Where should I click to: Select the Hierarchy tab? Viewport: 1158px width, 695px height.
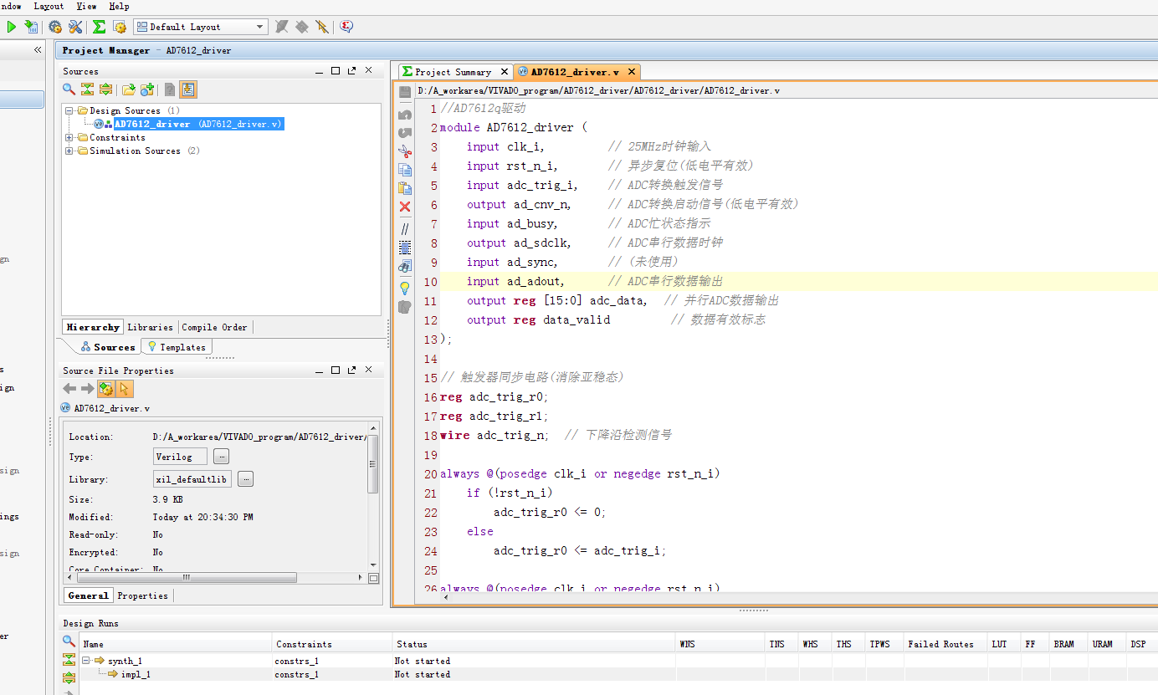coord(93,327)
